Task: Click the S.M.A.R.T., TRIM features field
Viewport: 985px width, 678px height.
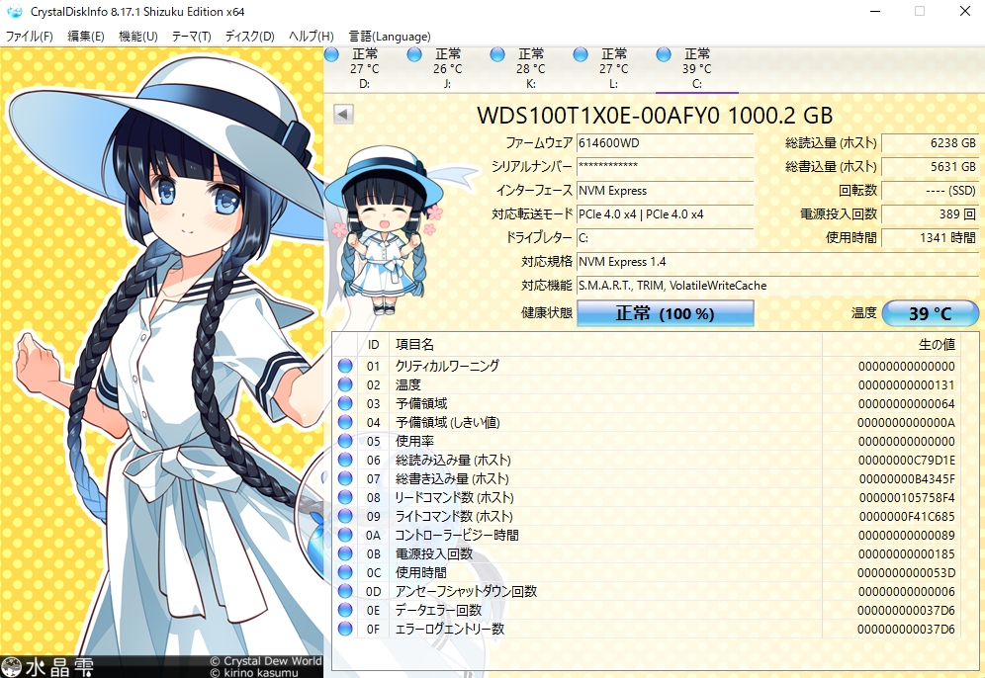Action: pos(777,286)
